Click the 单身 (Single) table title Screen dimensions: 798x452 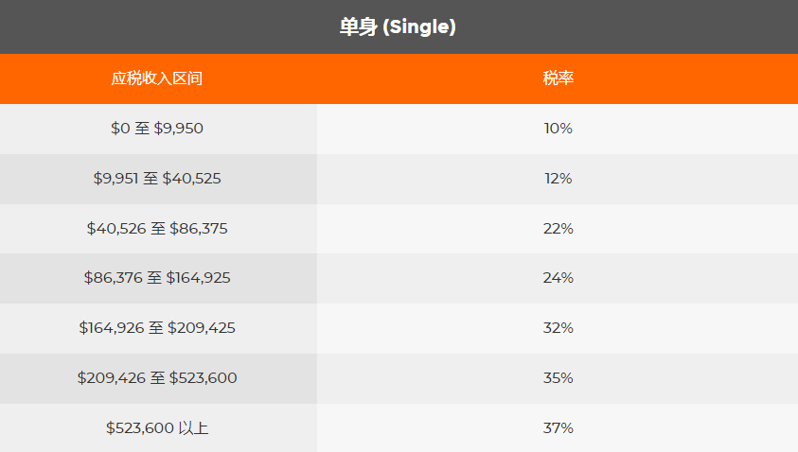point(399,27)
